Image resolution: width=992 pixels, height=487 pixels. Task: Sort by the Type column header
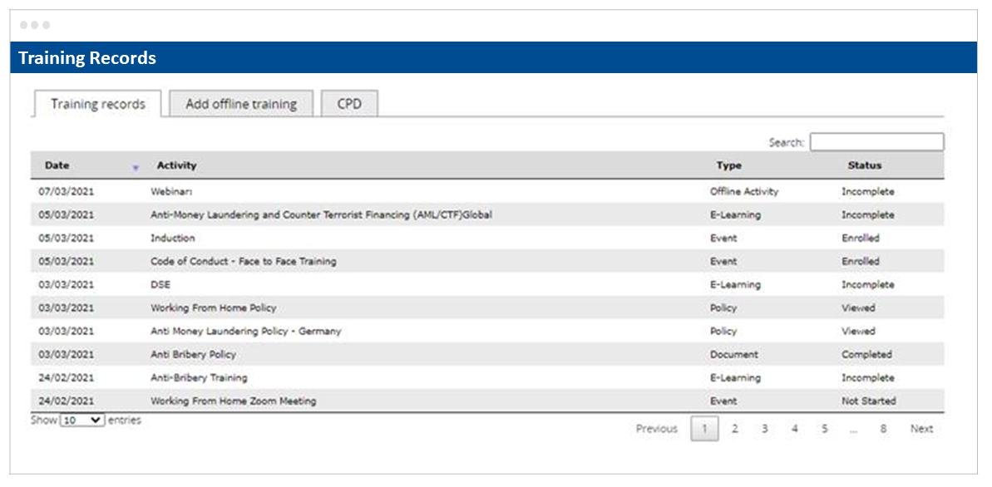728,165
